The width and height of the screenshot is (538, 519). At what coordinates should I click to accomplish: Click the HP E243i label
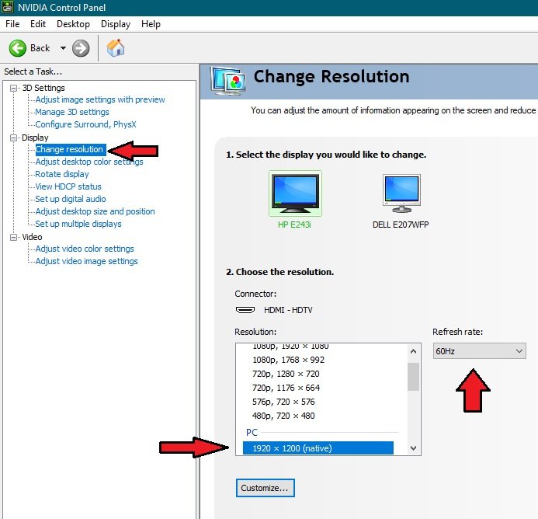click(x=294, y=225)
